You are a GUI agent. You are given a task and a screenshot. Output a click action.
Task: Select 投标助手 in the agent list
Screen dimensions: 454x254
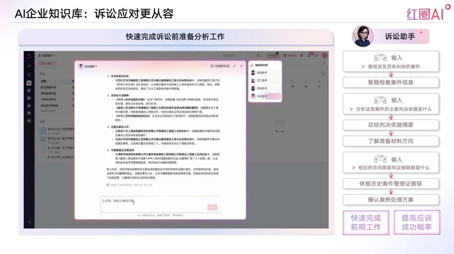262,73
